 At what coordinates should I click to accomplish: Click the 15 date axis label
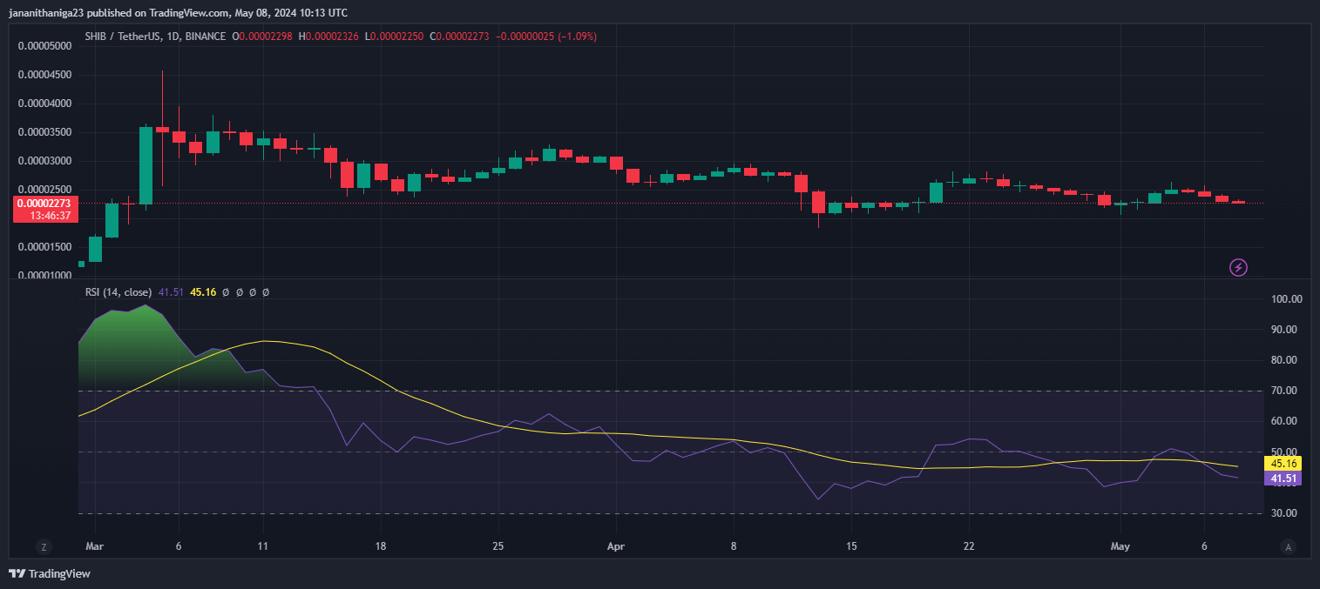pyautogui.click(x=851, y=546)
